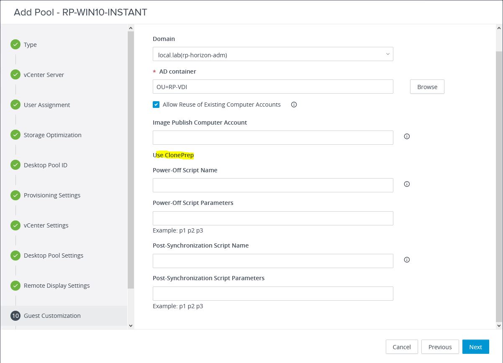Click info icon next to Power-Off Script Name
This screenshot has width=503, height=363.
(407, 184)
